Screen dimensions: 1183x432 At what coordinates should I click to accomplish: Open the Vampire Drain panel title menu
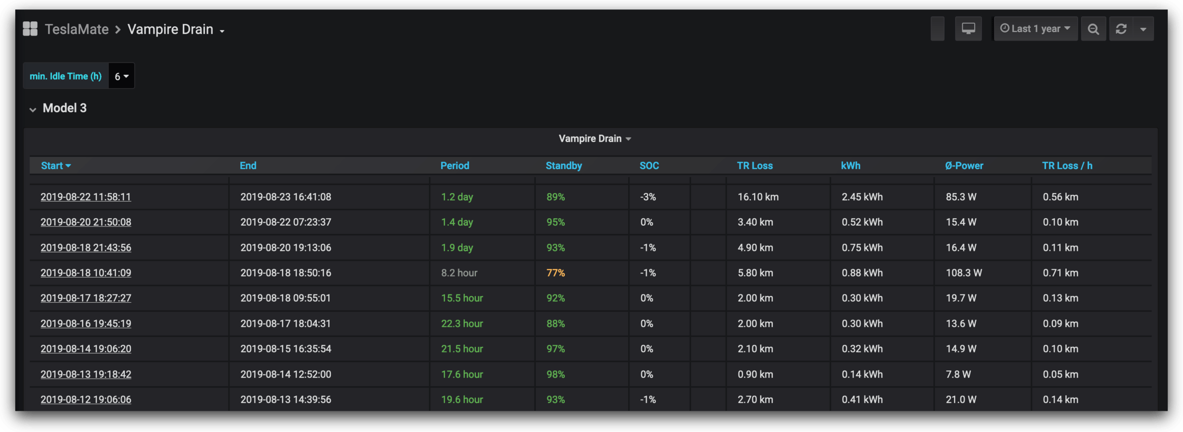pos(594,139)
